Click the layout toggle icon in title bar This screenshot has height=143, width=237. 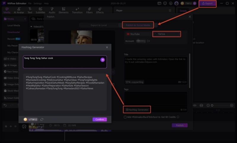click(x=159, y=4)
